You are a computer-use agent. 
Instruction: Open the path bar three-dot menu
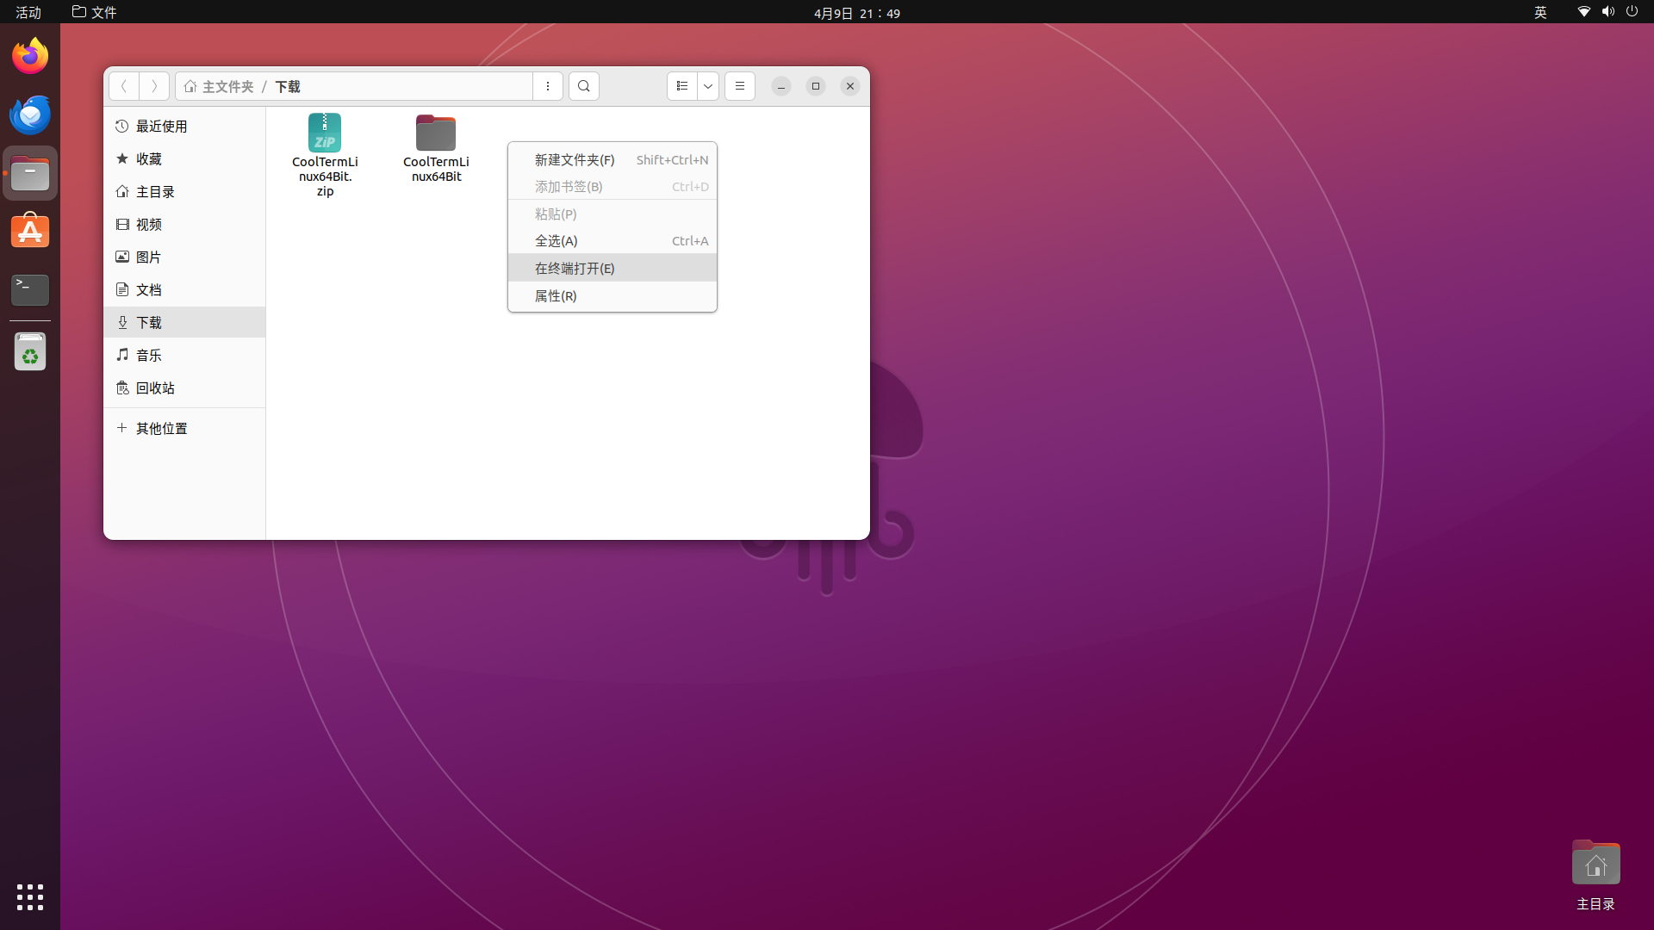pos(548,86)
